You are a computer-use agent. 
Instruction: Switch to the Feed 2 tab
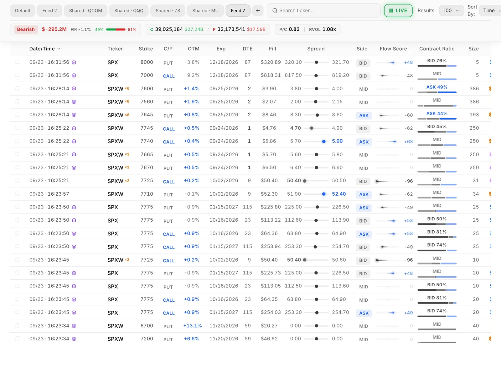pos(49,11)
